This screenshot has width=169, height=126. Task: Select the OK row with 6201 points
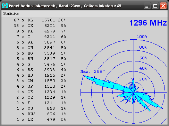[40, 26]
